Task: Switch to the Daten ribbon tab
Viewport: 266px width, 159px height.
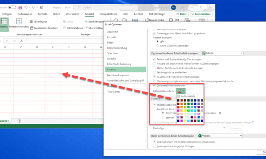Action: click(x=57, y=14)
